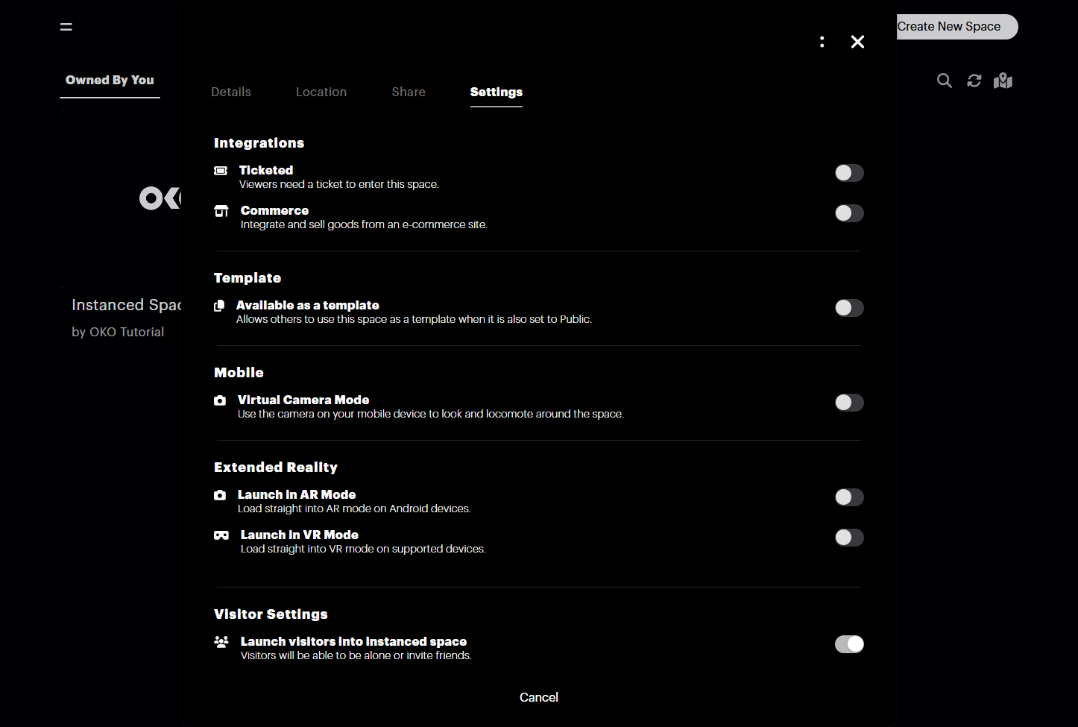1078x727 pixels.
Task: Open the map view icon
Action: pyautogui.click(x=1003, y=81)
